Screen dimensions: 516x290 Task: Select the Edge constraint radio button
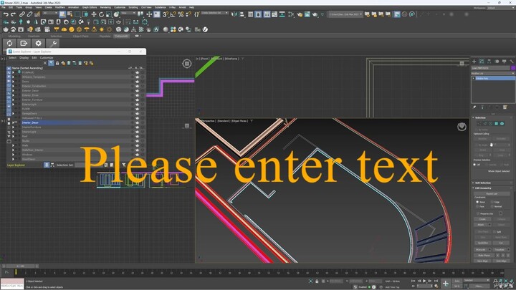[492, 202]
